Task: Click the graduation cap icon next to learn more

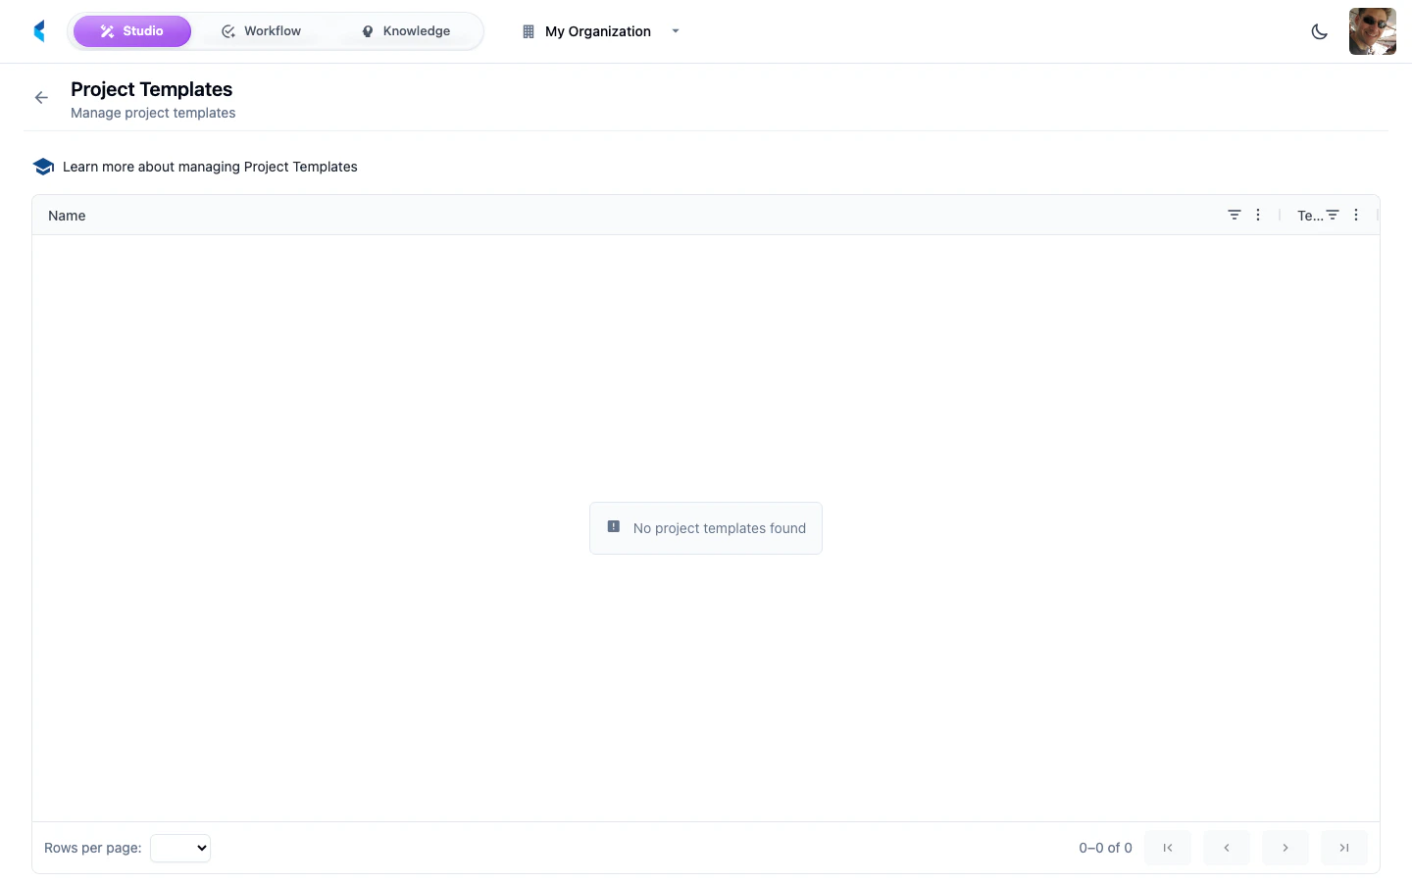Action: coord(43,166)
